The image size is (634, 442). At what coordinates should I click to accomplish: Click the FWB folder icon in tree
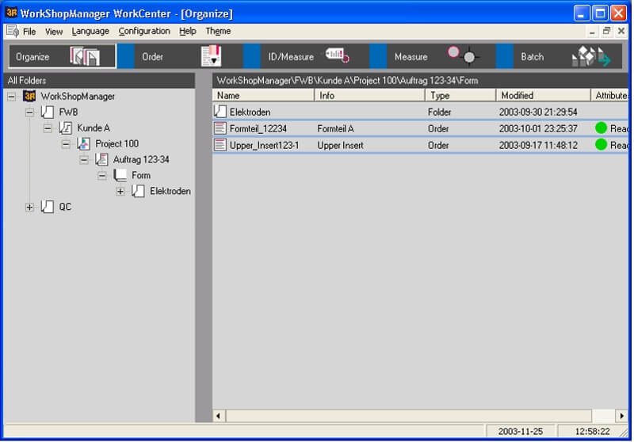(x=48, y=112)
